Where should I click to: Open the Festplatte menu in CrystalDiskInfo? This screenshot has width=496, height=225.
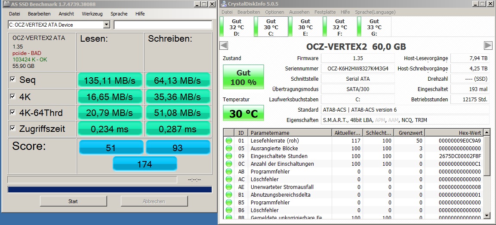click(325, 12)
